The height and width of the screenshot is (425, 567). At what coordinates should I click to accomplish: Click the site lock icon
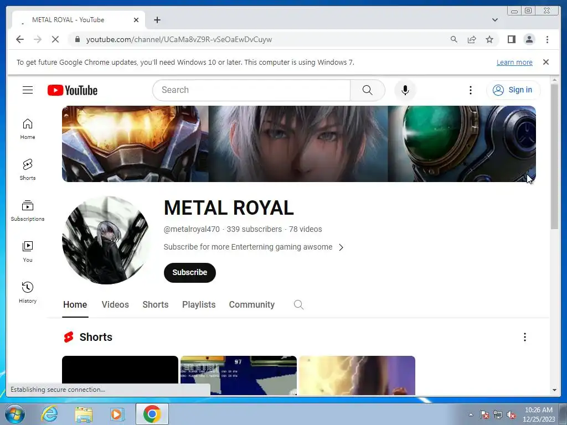pos(77,39)
